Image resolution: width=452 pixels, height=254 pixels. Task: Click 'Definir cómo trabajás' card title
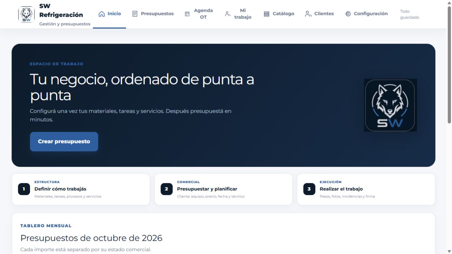point(60,189)
